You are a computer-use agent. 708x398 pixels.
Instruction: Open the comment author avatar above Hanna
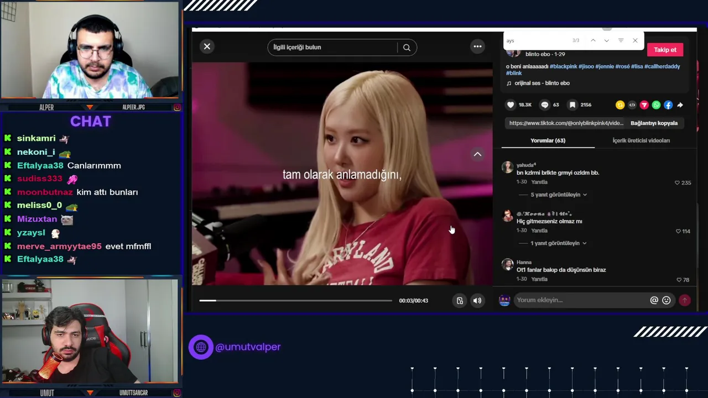pos(507,216)
